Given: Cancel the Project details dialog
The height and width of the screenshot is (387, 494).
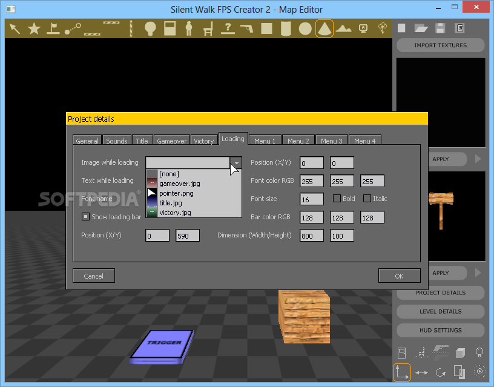Looking at the screenshot, I should (x=94, y=276).
